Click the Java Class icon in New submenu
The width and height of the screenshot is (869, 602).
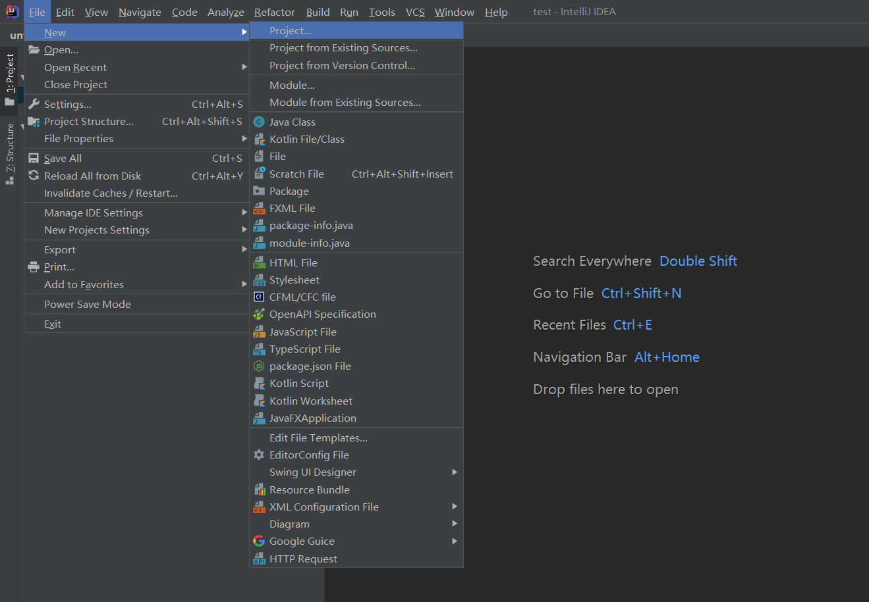[x=259, y=122]
